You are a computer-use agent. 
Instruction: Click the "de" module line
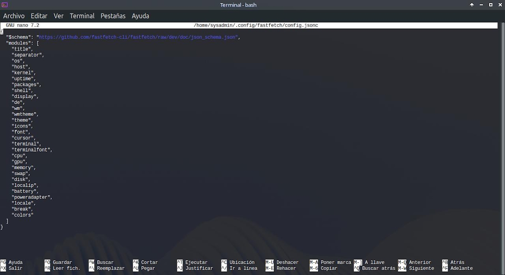point(18,102)
